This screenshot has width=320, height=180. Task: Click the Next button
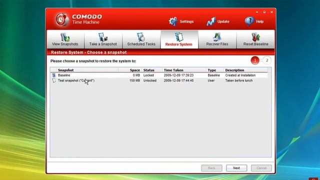coord(236,168)
